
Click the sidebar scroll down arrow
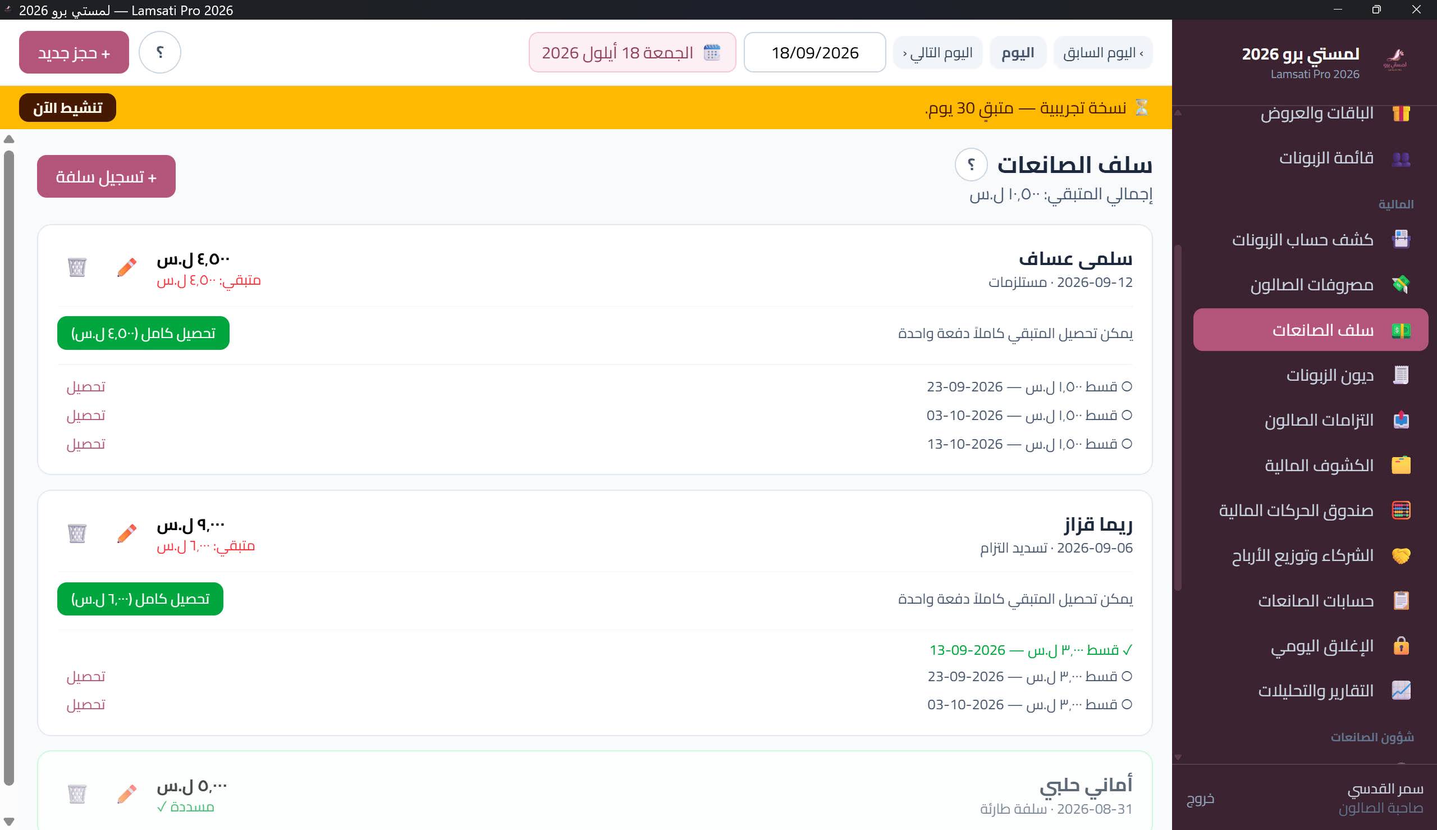tap(1178, 758)
